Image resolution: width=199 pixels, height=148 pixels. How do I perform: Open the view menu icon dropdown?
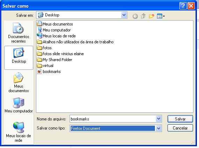161,16
